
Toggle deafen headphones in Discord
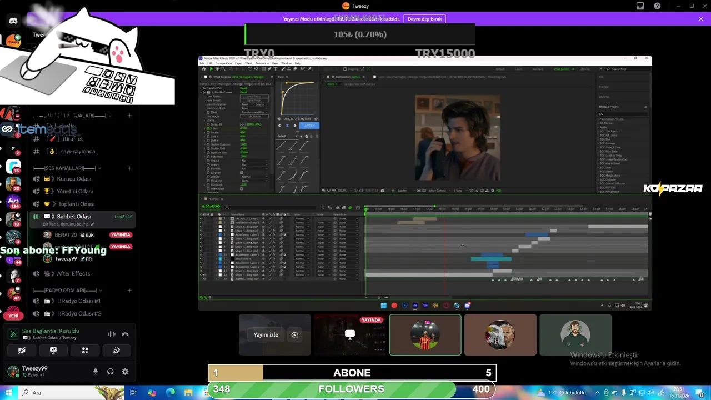point(110,372)
